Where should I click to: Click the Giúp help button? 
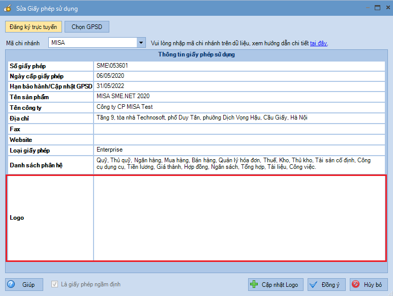pos(24,284)
